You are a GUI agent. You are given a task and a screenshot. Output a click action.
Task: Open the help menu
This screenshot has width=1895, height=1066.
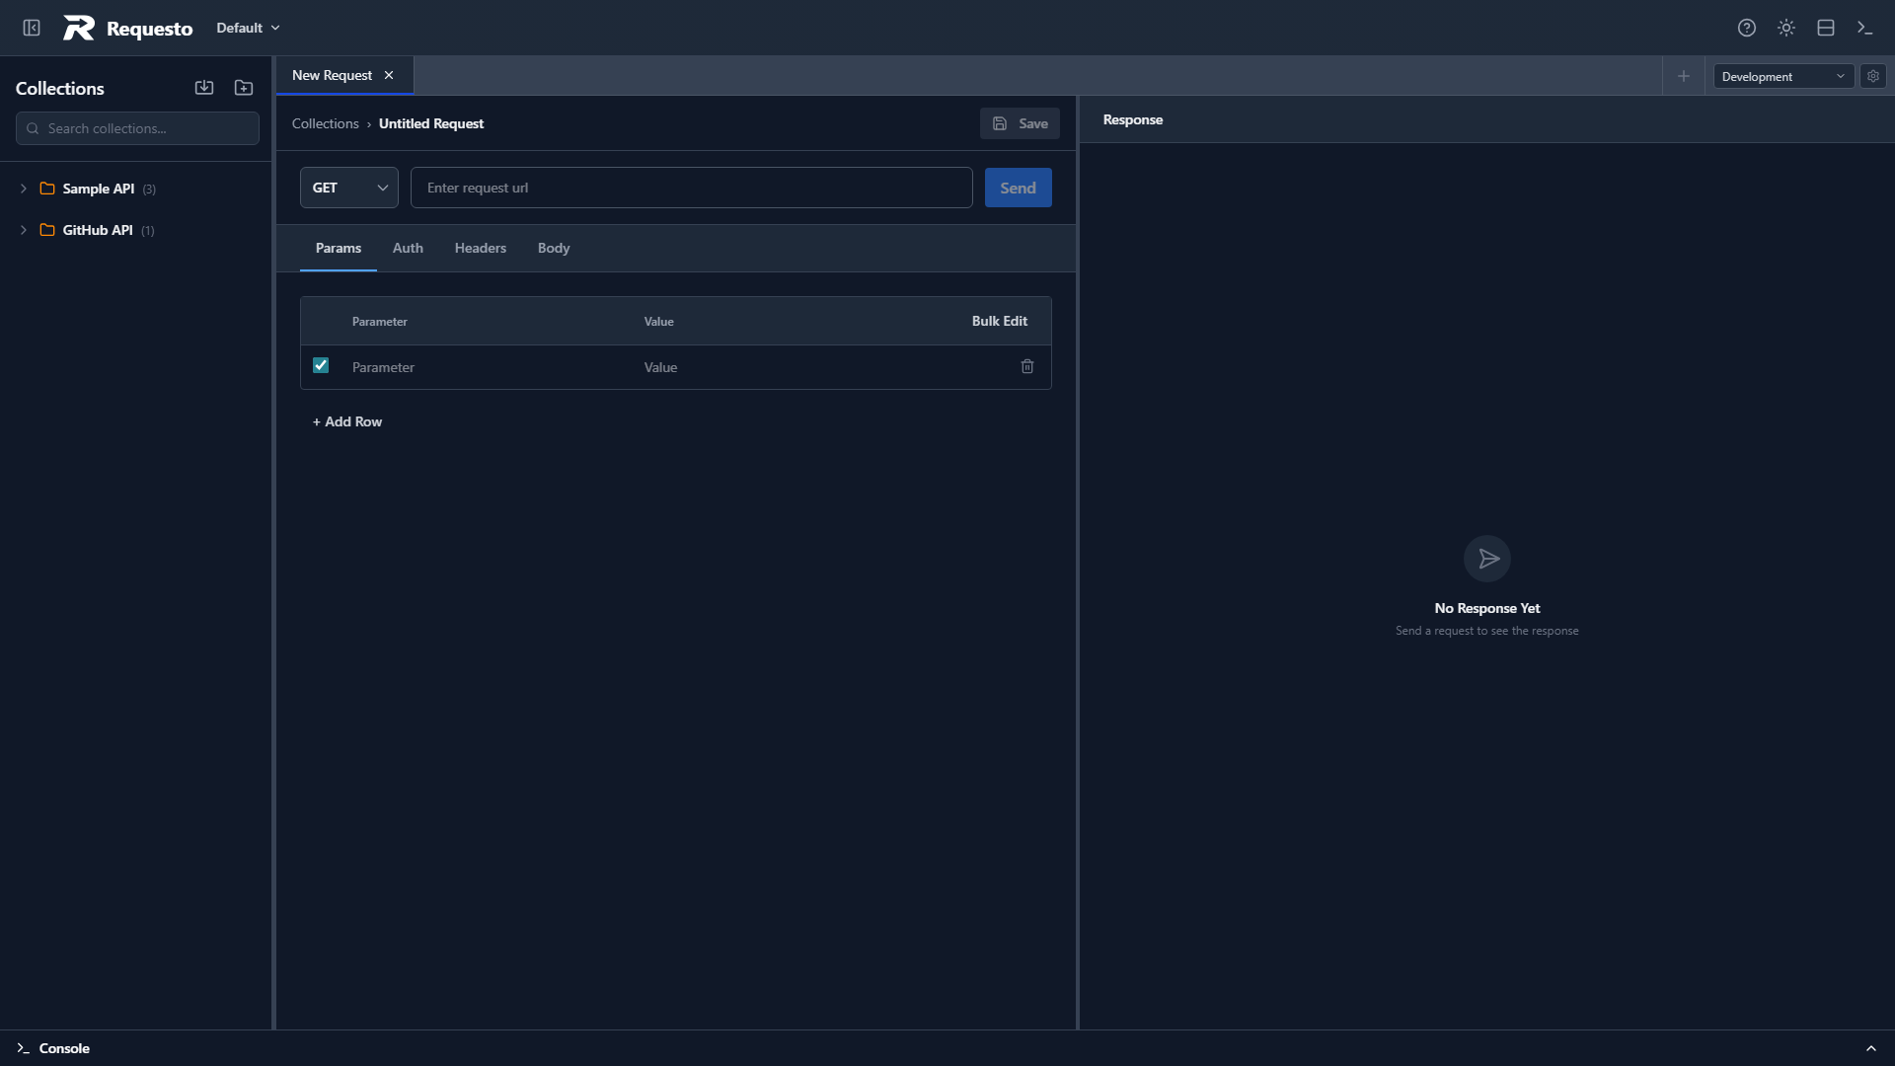(x=1746, y=28)
